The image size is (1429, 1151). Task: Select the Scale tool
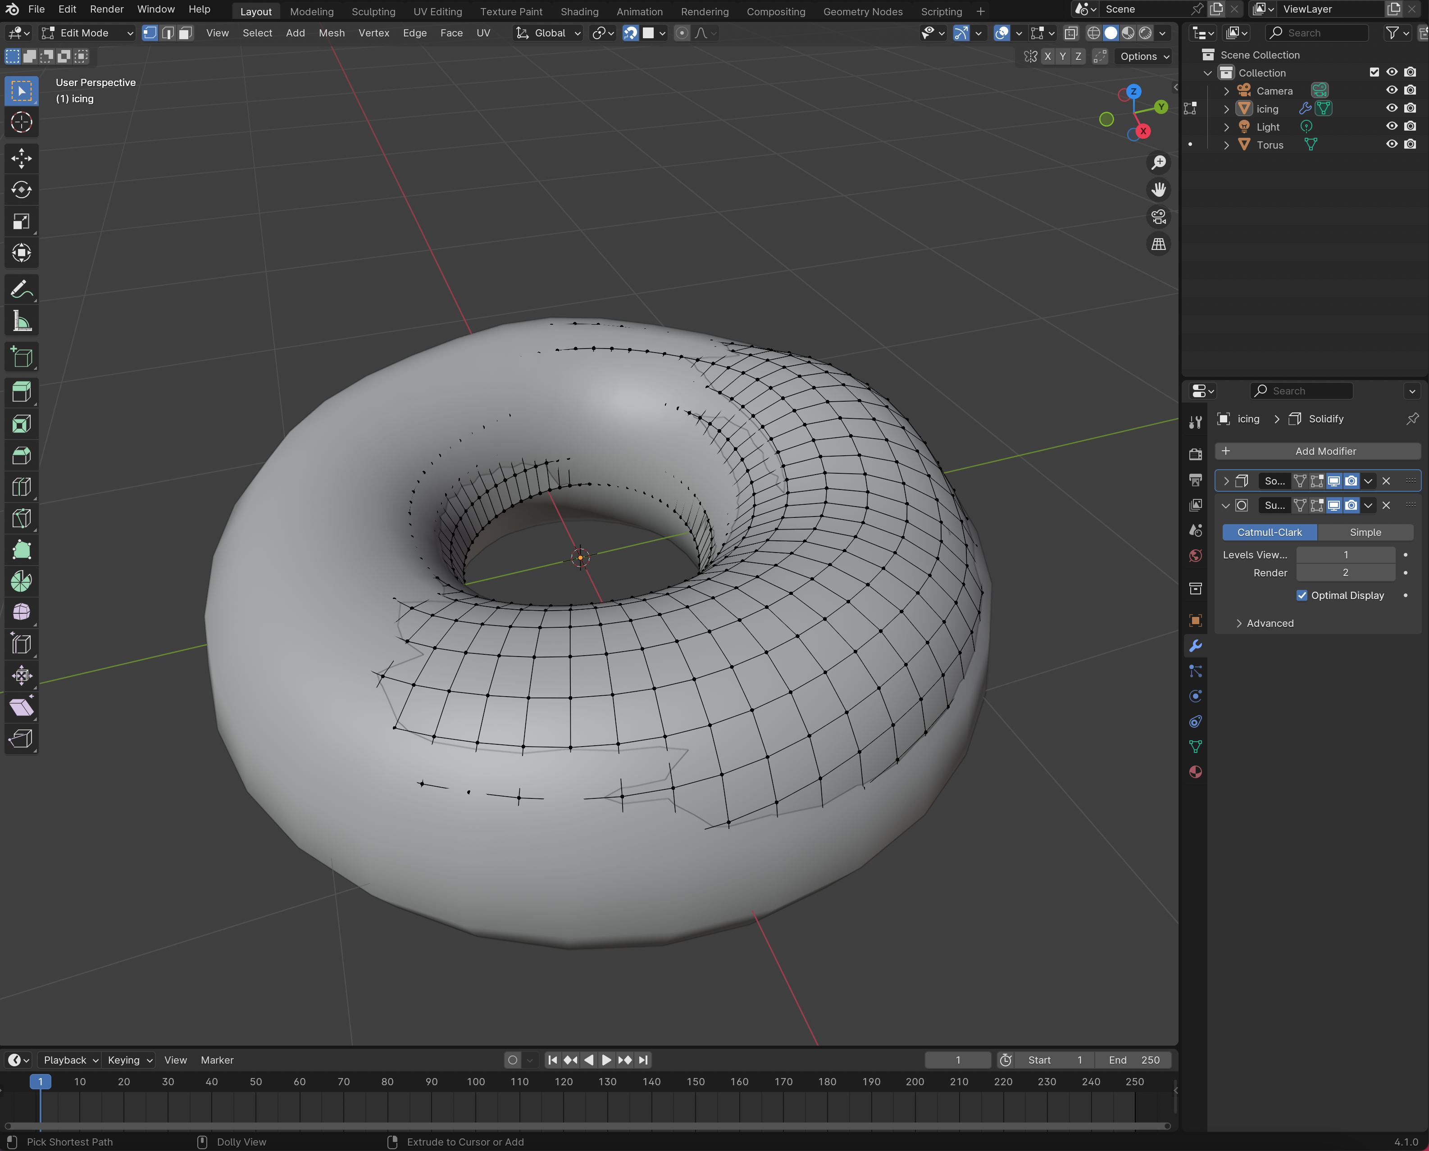(21, 222)
